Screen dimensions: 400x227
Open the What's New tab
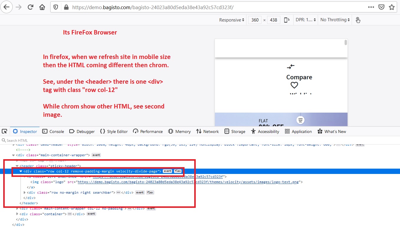[332, 131]
